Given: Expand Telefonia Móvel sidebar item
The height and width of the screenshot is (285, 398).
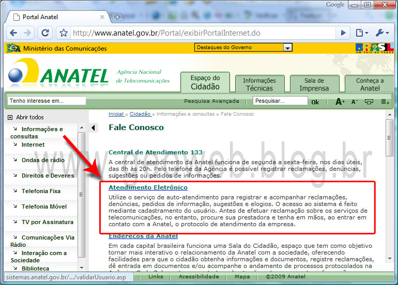Looking at the screenshot, I should (x=44, y=207).
